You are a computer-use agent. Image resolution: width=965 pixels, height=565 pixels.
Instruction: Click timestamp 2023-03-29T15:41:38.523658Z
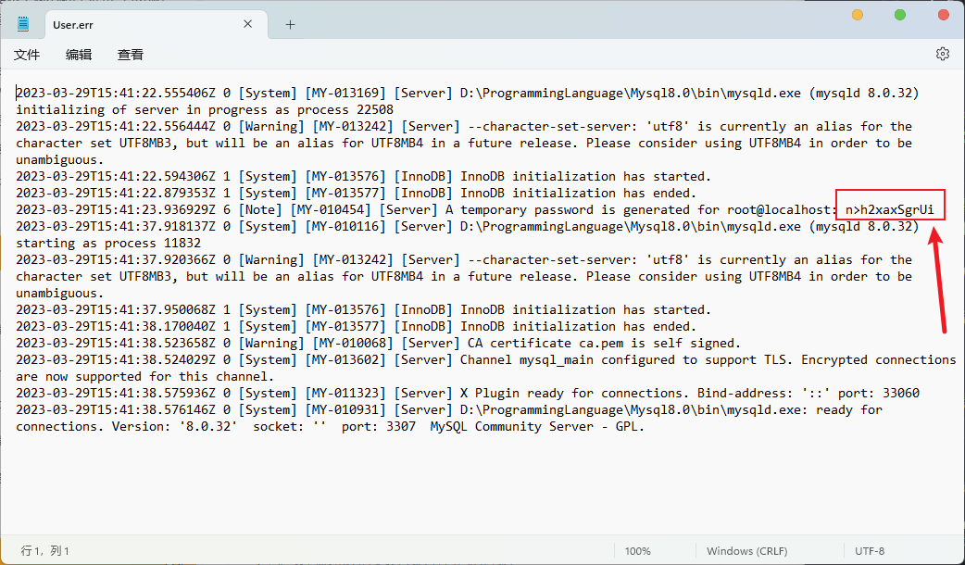(x=116, y=344)
